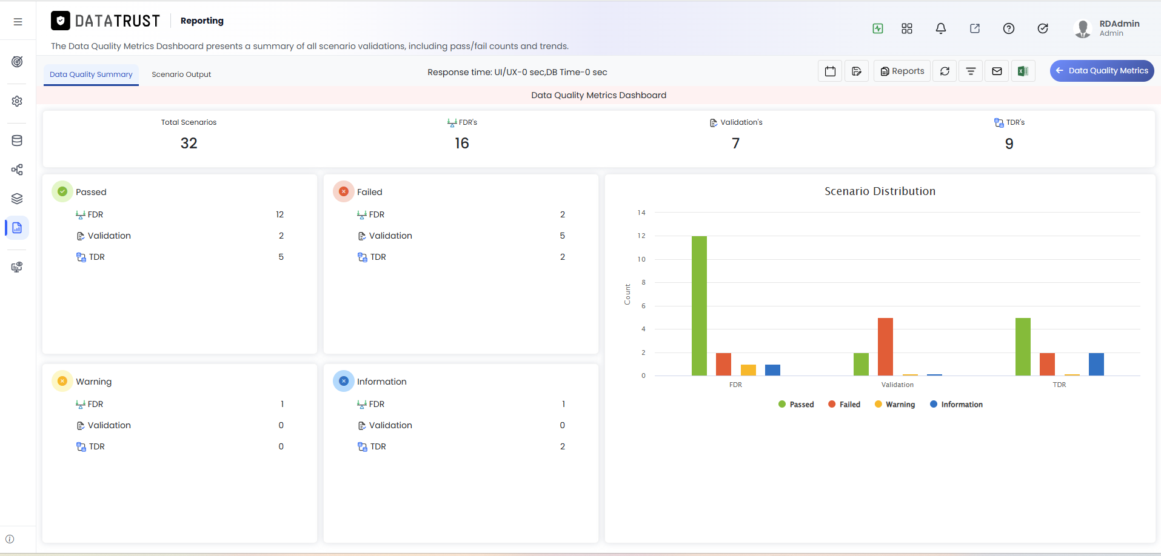Open the settings gear in the sidebar

tap(17, 101)
